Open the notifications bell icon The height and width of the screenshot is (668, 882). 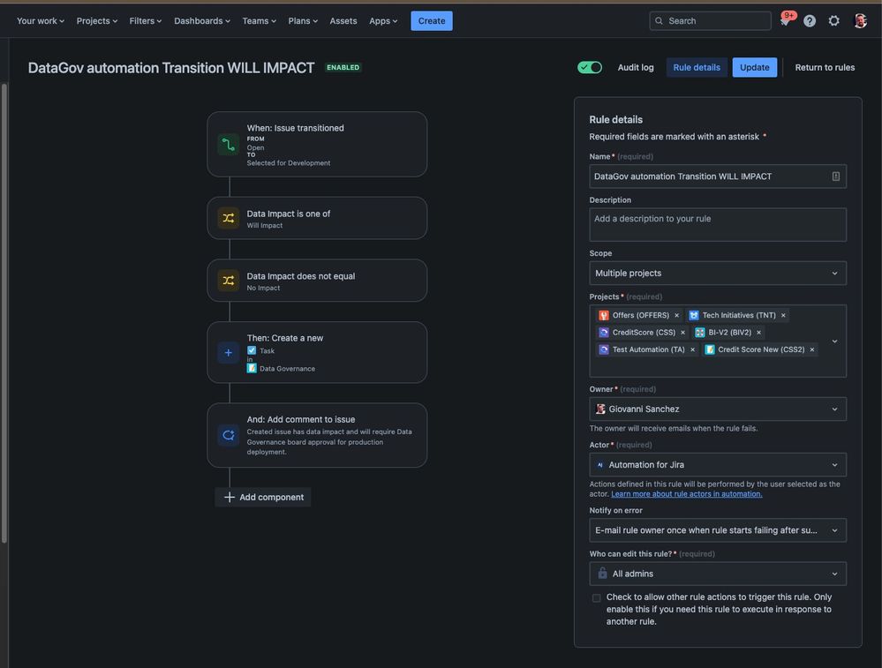[785, 21]
